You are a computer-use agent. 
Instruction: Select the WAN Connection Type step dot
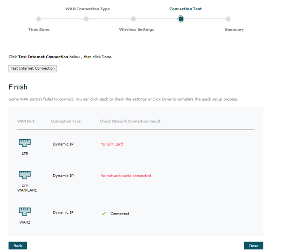pyautogui.click(x=86, y=19)
